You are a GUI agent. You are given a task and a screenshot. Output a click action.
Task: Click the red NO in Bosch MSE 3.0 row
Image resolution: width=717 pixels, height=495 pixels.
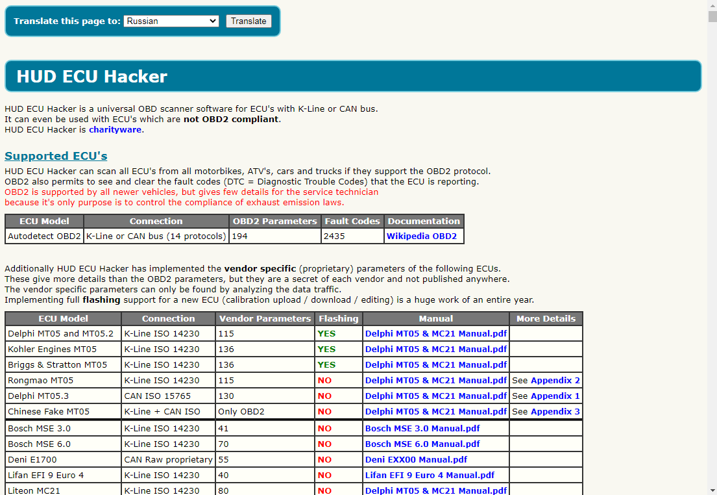tap(324, 429)
